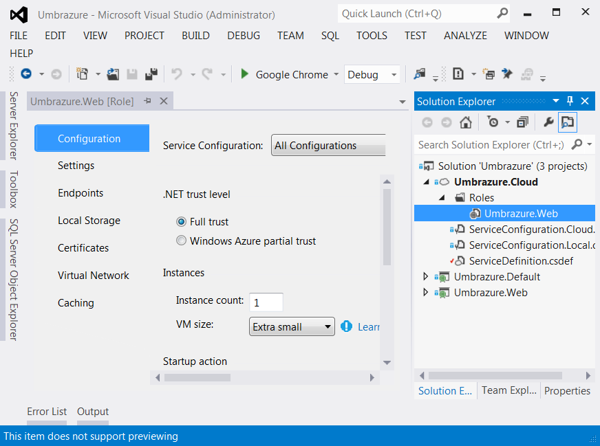Open the BUILD menu

click(x=195, y=36)
